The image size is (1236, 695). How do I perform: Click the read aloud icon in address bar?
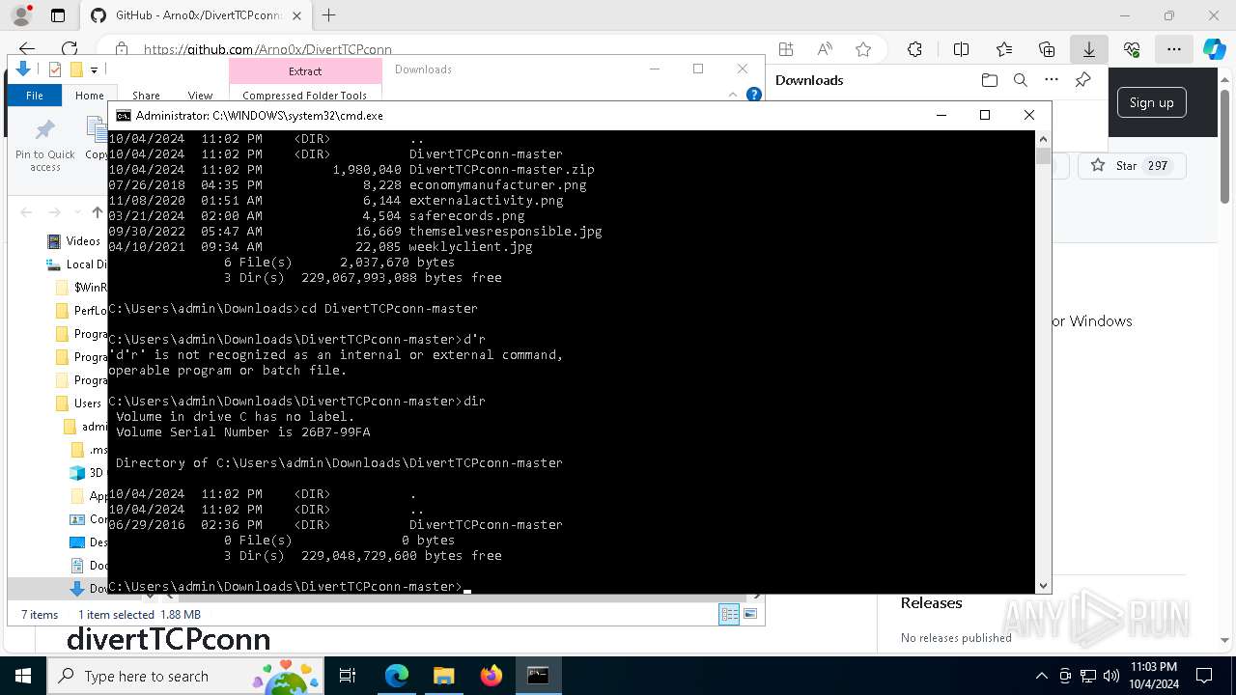coord(825,49)
